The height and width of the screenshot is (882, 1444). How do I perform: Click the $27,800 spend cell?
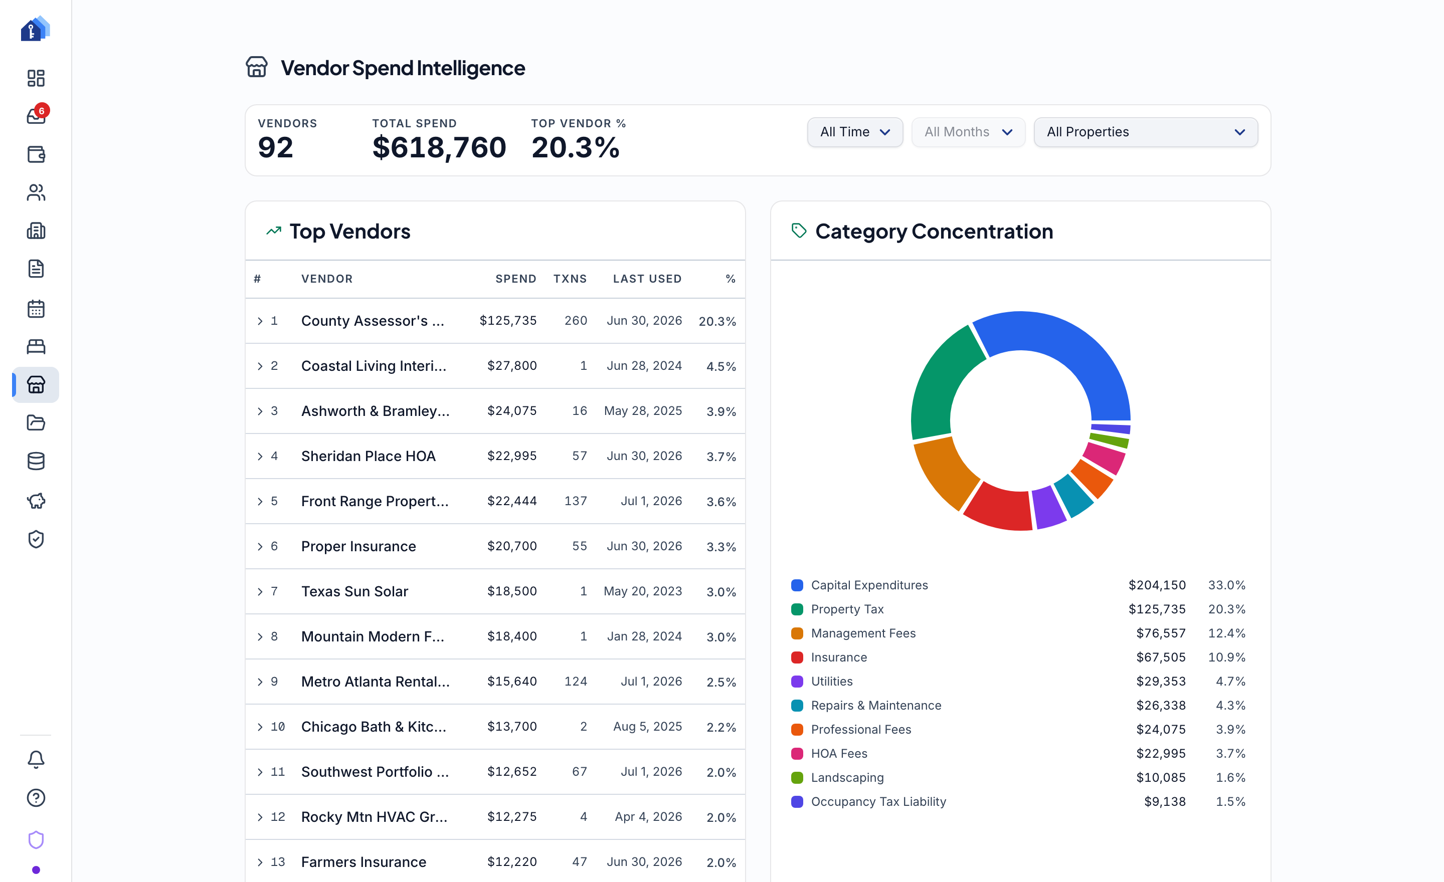[511, 365]
